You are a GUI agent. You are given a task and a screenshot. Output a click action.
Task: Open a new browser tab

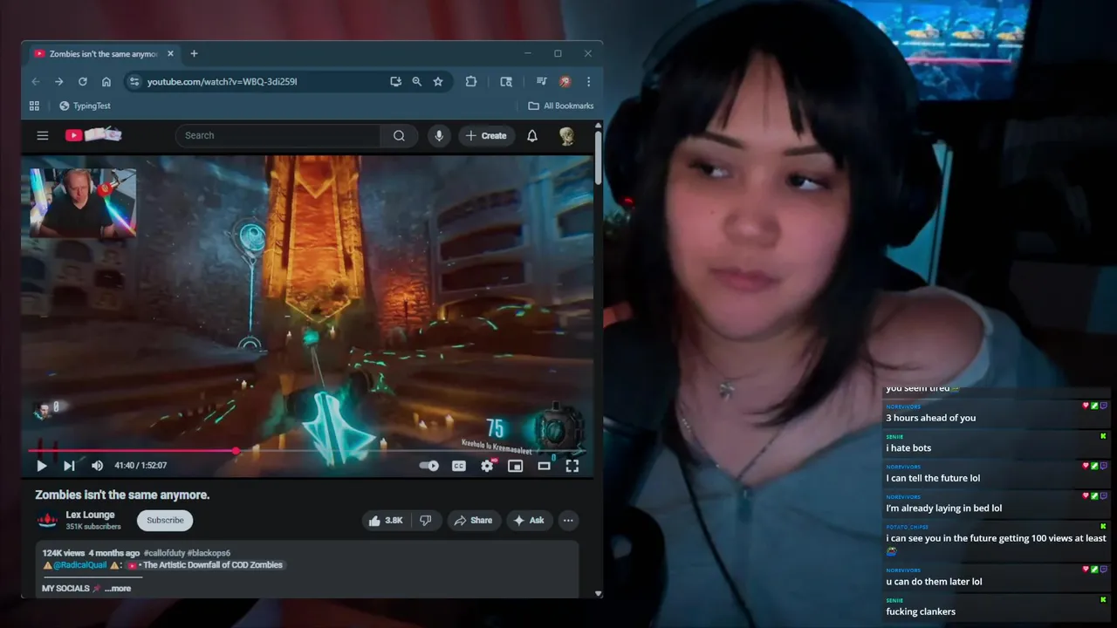[194, 53]
